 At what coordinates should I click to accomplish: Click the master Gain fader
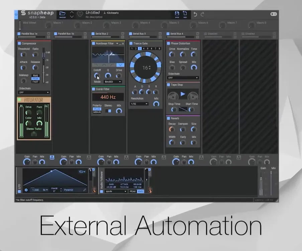click(x=261, y=183)
